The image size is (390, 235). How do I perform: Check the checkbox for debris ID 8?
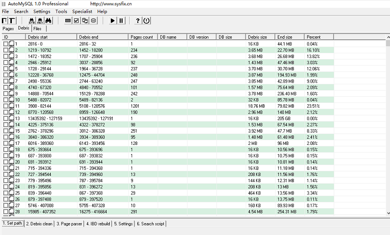6,87
